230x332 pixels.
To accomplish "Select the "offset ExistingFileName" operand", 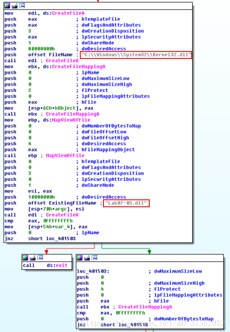I will pyautogui.click(x=62, y=203).
